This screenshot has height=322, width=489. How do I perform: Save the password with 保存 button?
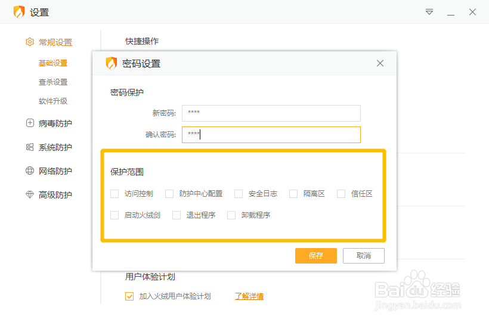pos(316,256)
